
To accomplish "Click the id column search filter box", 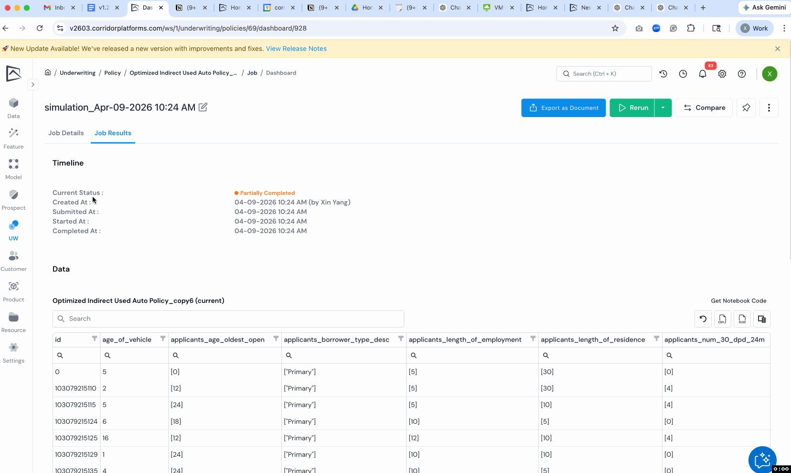I will [76, 355].
